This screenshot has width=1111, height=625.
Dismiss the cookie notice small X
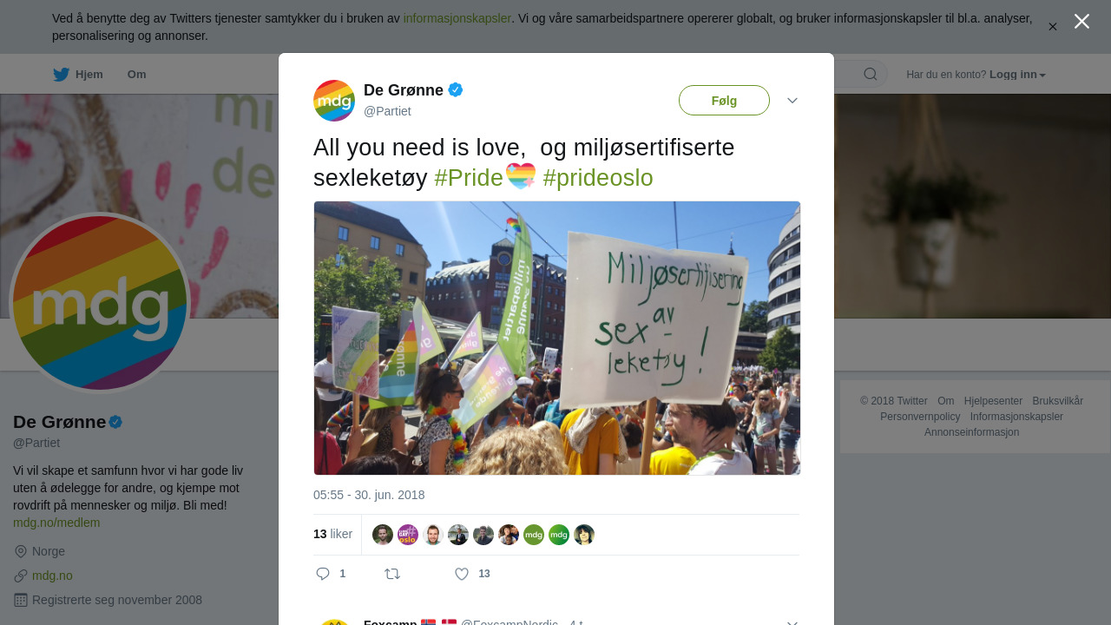1053,27
